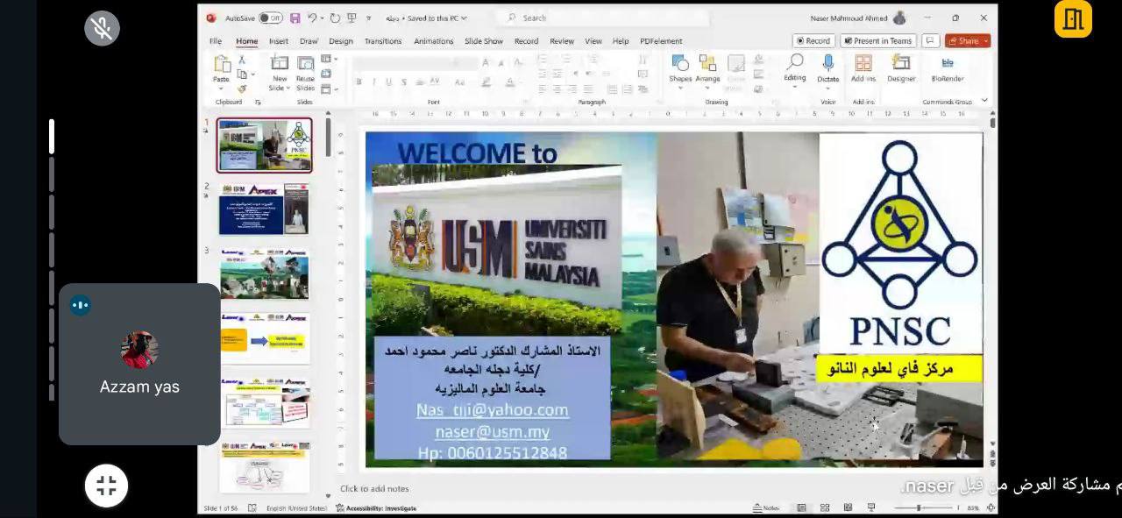The height and width of the screenshot is (518, 1122).
Task: Click the Dictate microphone icon
Action: pos(827,63)
